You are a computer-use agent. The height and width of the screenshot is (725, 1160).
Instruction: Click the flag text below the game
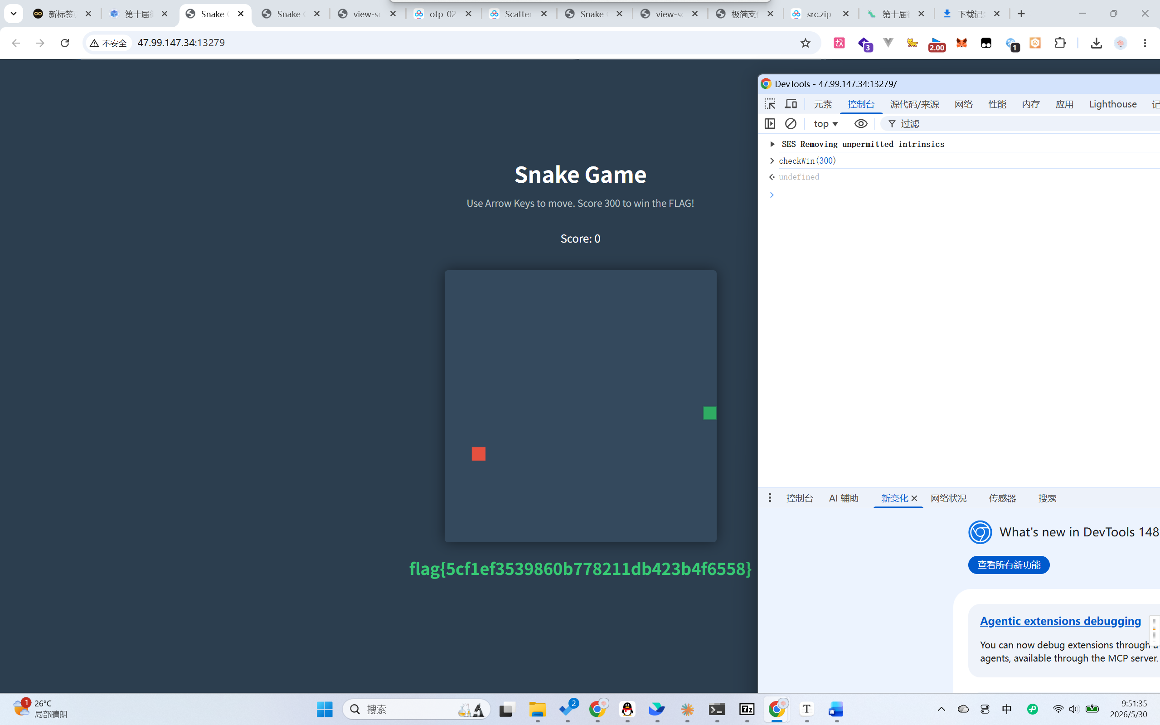580,569
